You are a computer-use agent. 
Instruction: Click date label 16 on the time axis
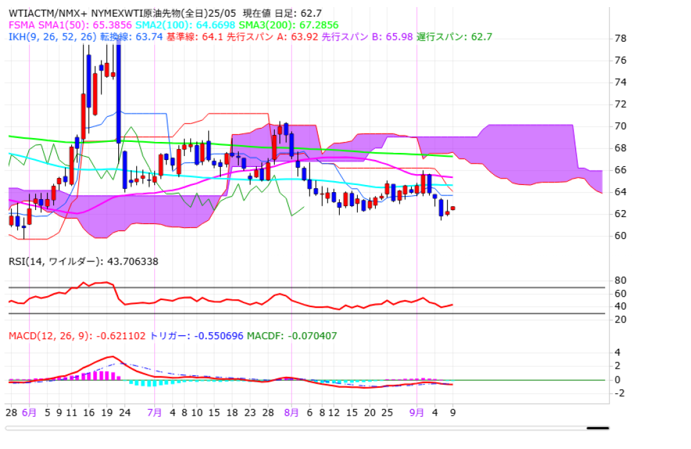point(89,413)
